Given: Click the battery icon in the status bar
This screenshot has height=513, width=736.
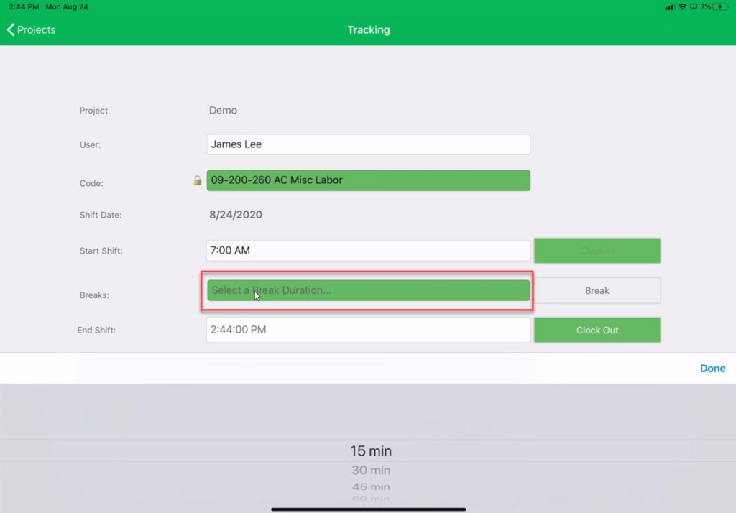Looking at the screenshot, I should pos(719,6).
